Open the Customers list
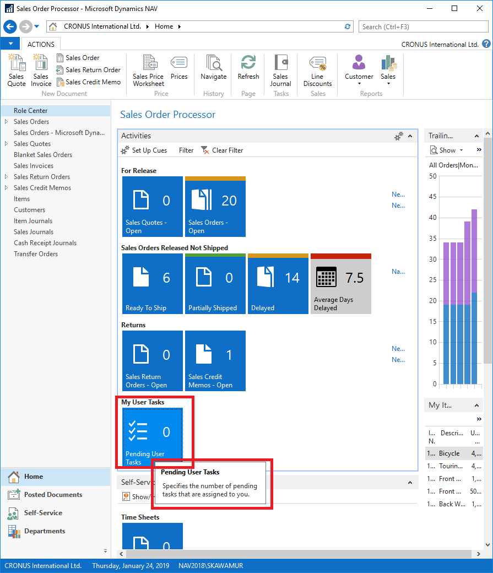Viewport: 493px width, 573px height. tap(30, 210)
